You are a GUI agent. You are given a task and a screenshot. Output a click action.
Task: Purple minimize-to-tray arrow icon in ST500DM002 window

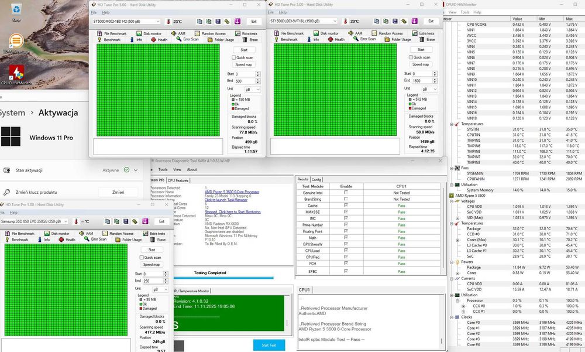pyautogui.click(x=238, y=22)
